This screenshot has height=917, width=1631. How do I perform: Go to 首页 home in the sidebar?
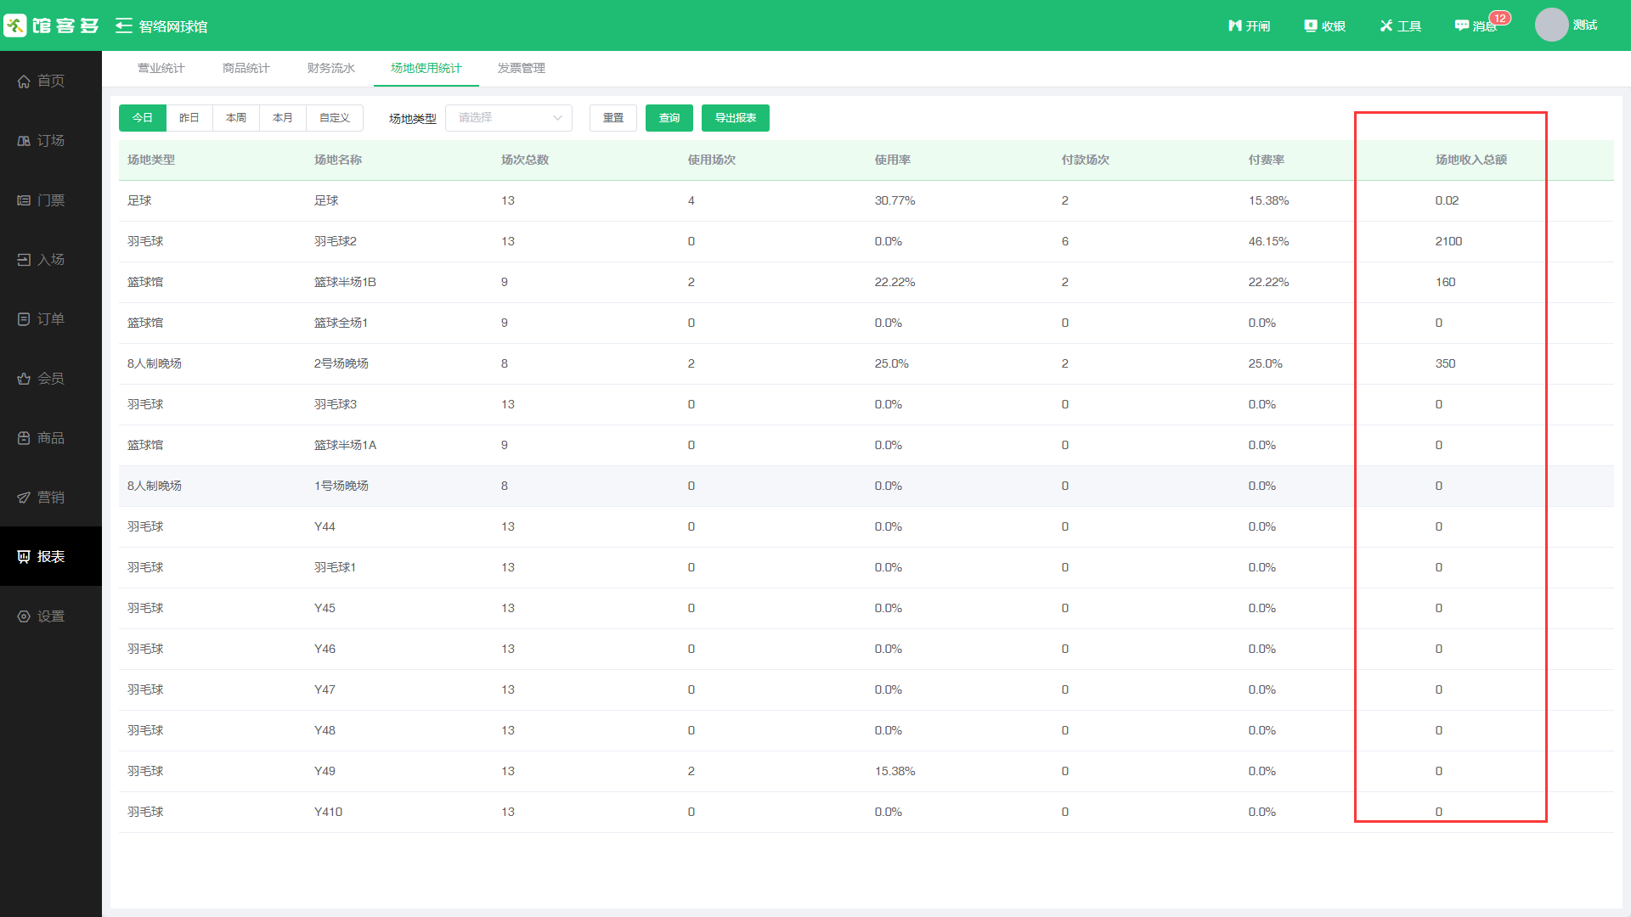[51, 81]
